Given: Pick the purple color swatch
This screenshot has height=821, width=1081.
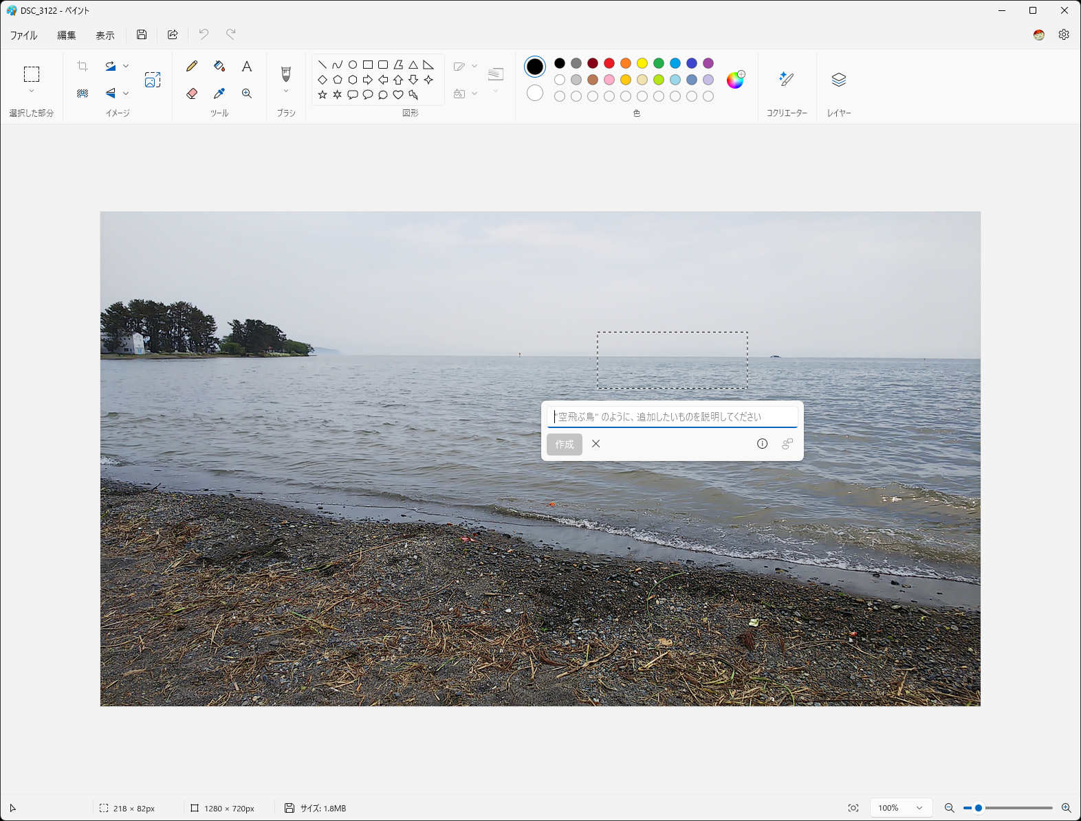Looking at the screenshot, I should pyautogui.click(x=708, y=63).
